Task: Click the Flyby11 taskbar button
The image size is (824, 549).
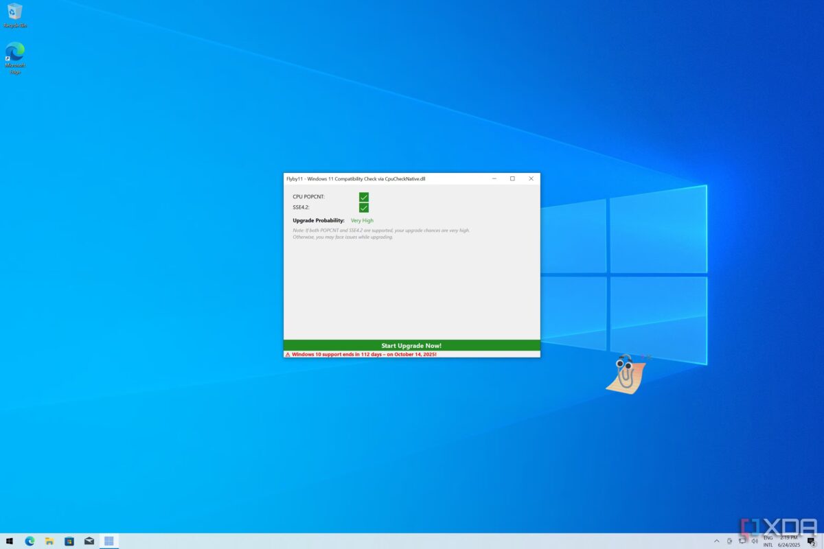Action: coord(109,541)
